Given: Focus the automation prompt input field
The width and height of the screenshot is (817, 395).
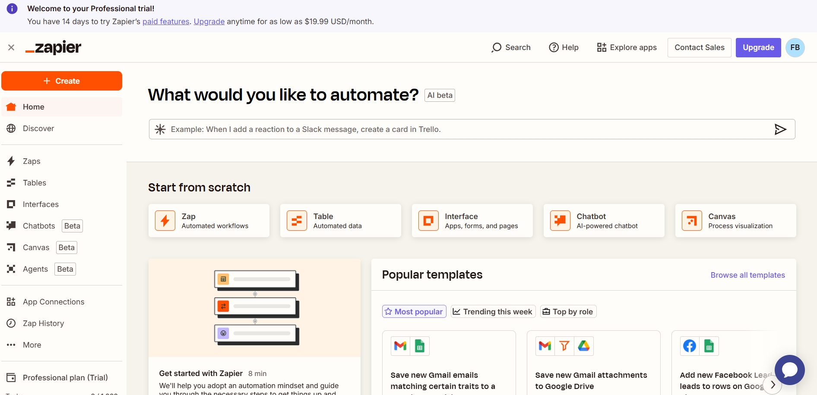Looking at the screenshot, I should click(x=472, y=129).
